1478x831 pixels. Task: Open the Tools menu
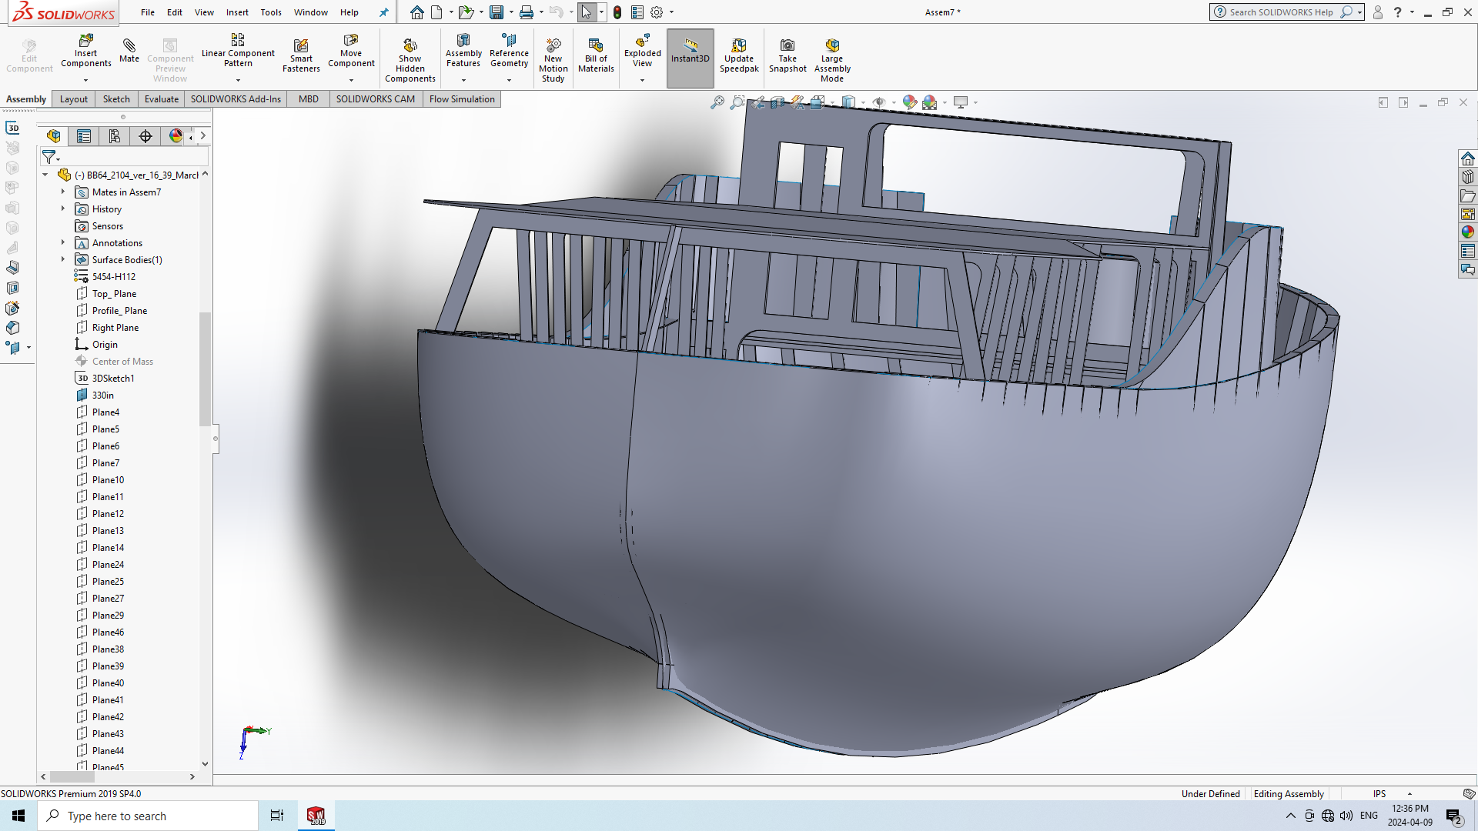271,12
